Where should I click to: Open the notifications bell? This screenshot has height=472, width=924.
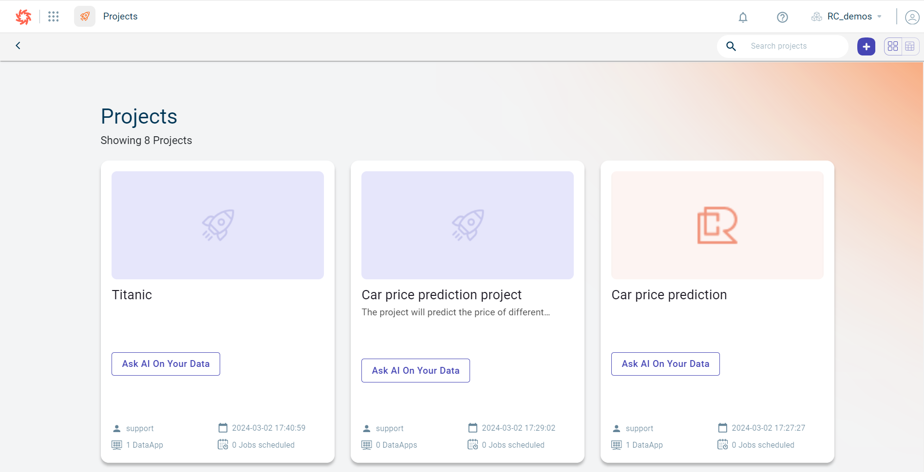(743, 18)
